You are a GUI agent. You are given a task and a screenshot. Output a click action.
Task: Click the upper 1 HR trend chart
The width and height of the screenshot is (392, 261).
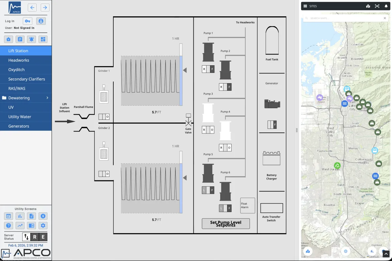coord(150,81)
